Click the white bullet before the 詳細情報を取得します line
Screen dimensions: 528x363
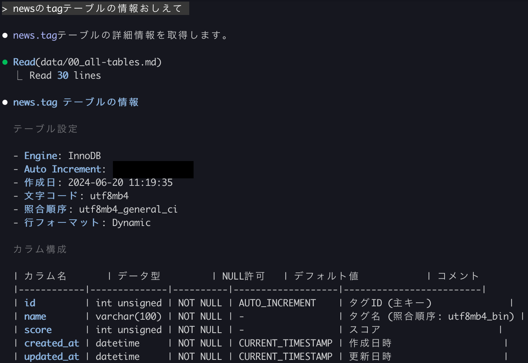tap(5, 35)
